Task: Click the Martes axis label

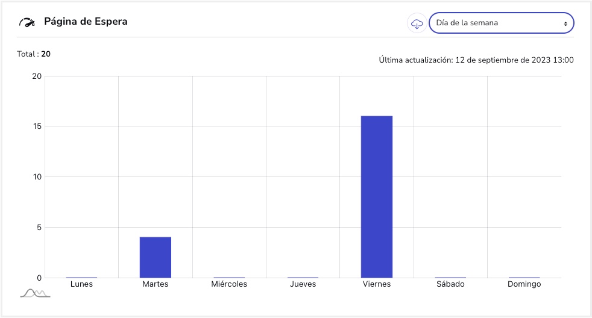Action: (155, 284)
